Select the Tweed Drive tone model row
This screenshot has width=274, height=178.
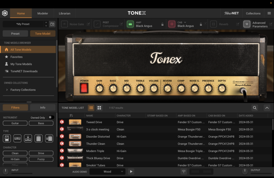pyautogui.click(x=94, y=122)
